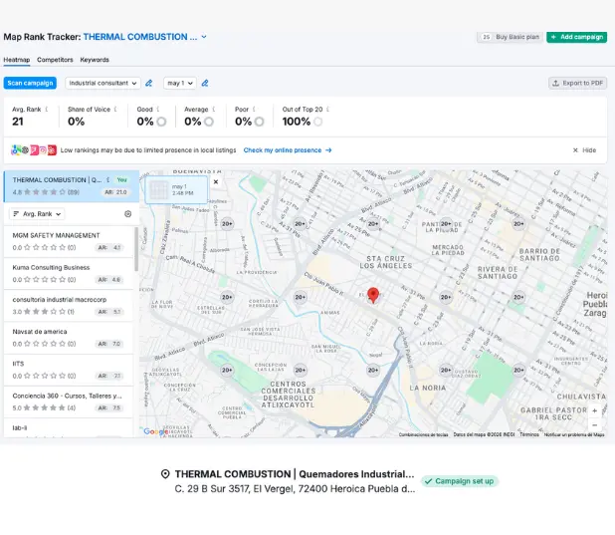Select Navsat de america competitor

pos(69,338)
